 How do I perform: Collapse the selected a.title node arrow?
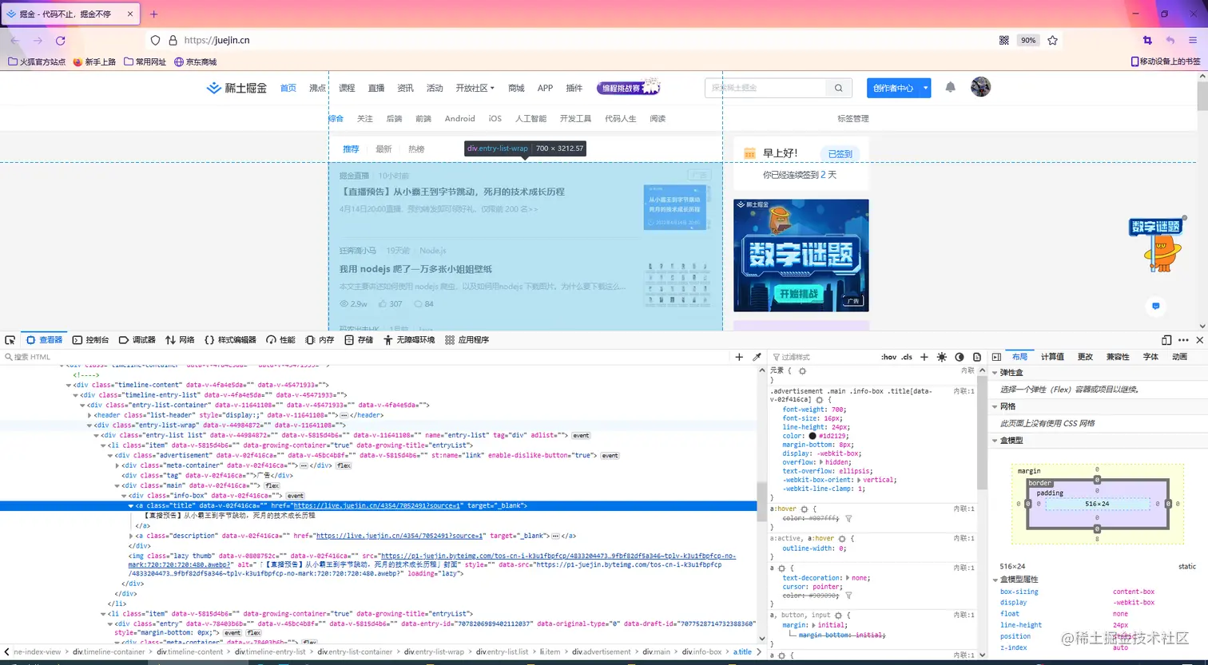tap(131, 506)
